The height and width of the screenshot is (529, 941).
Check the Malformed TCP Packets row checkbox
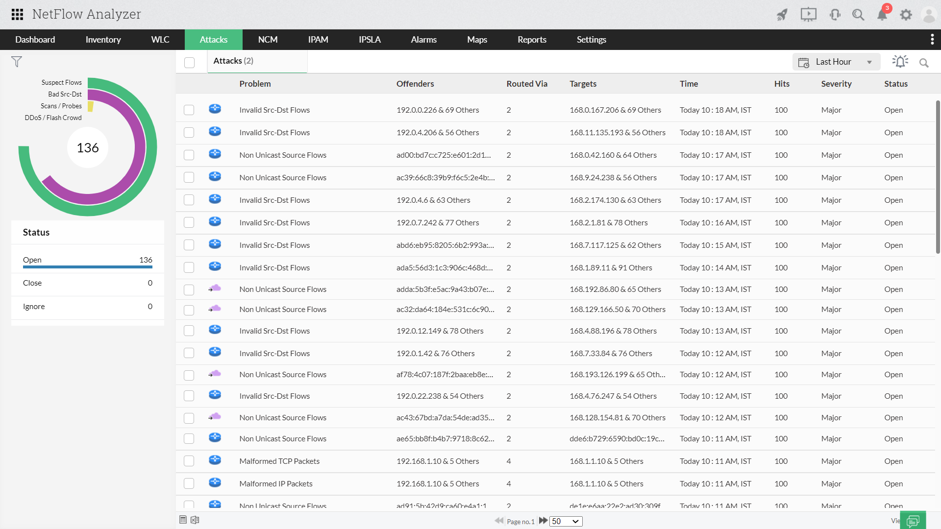click(189, 461)
